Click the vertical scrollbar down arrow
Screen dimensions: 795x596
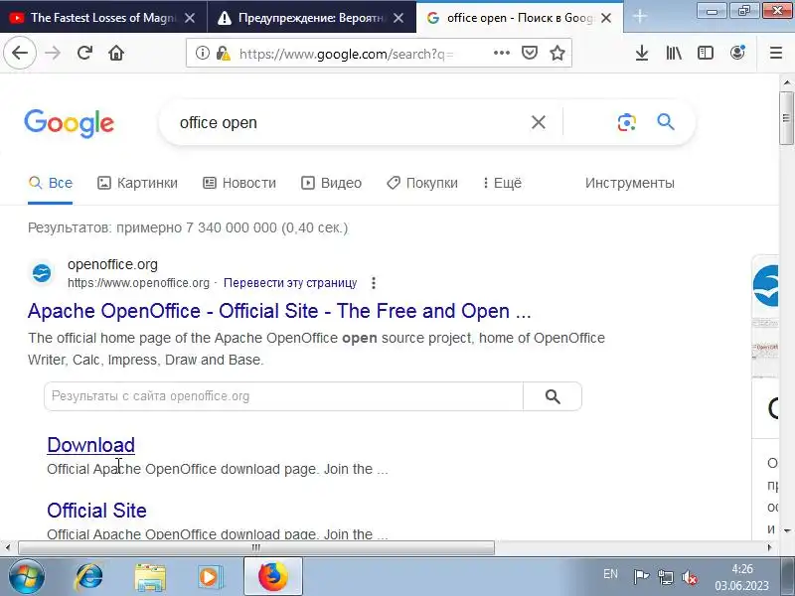click(x=787, y=531)
